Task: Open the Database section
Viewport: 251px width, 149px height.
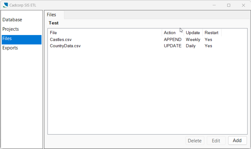Action: tap(12, 20)
